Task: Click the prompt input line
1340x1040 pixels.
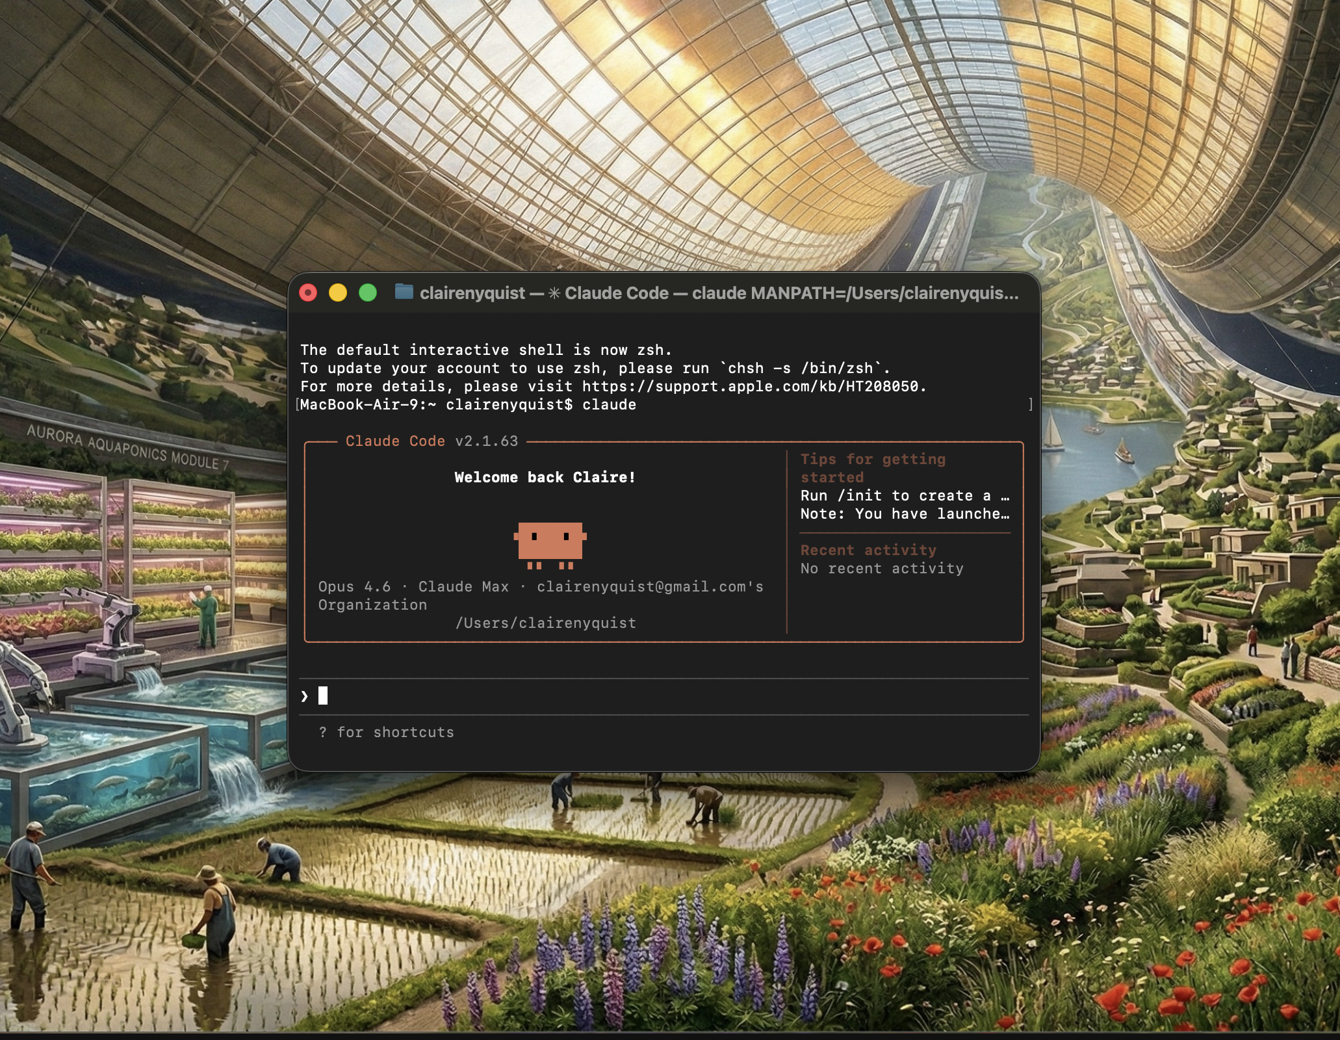Action: pos(664,697)
